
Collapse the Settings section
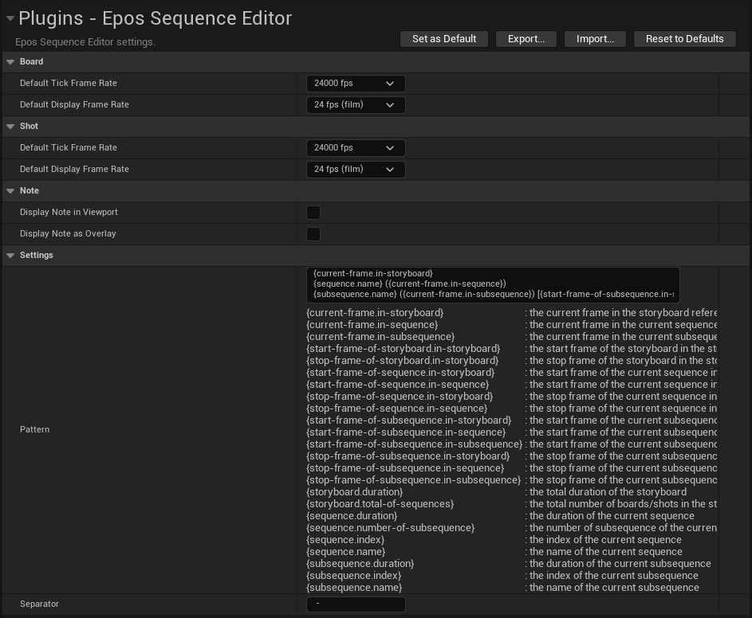(x=9, y=255)
